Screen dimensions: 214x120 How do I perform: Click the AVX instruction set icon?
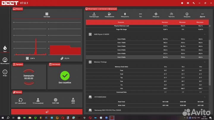point(73,100)
